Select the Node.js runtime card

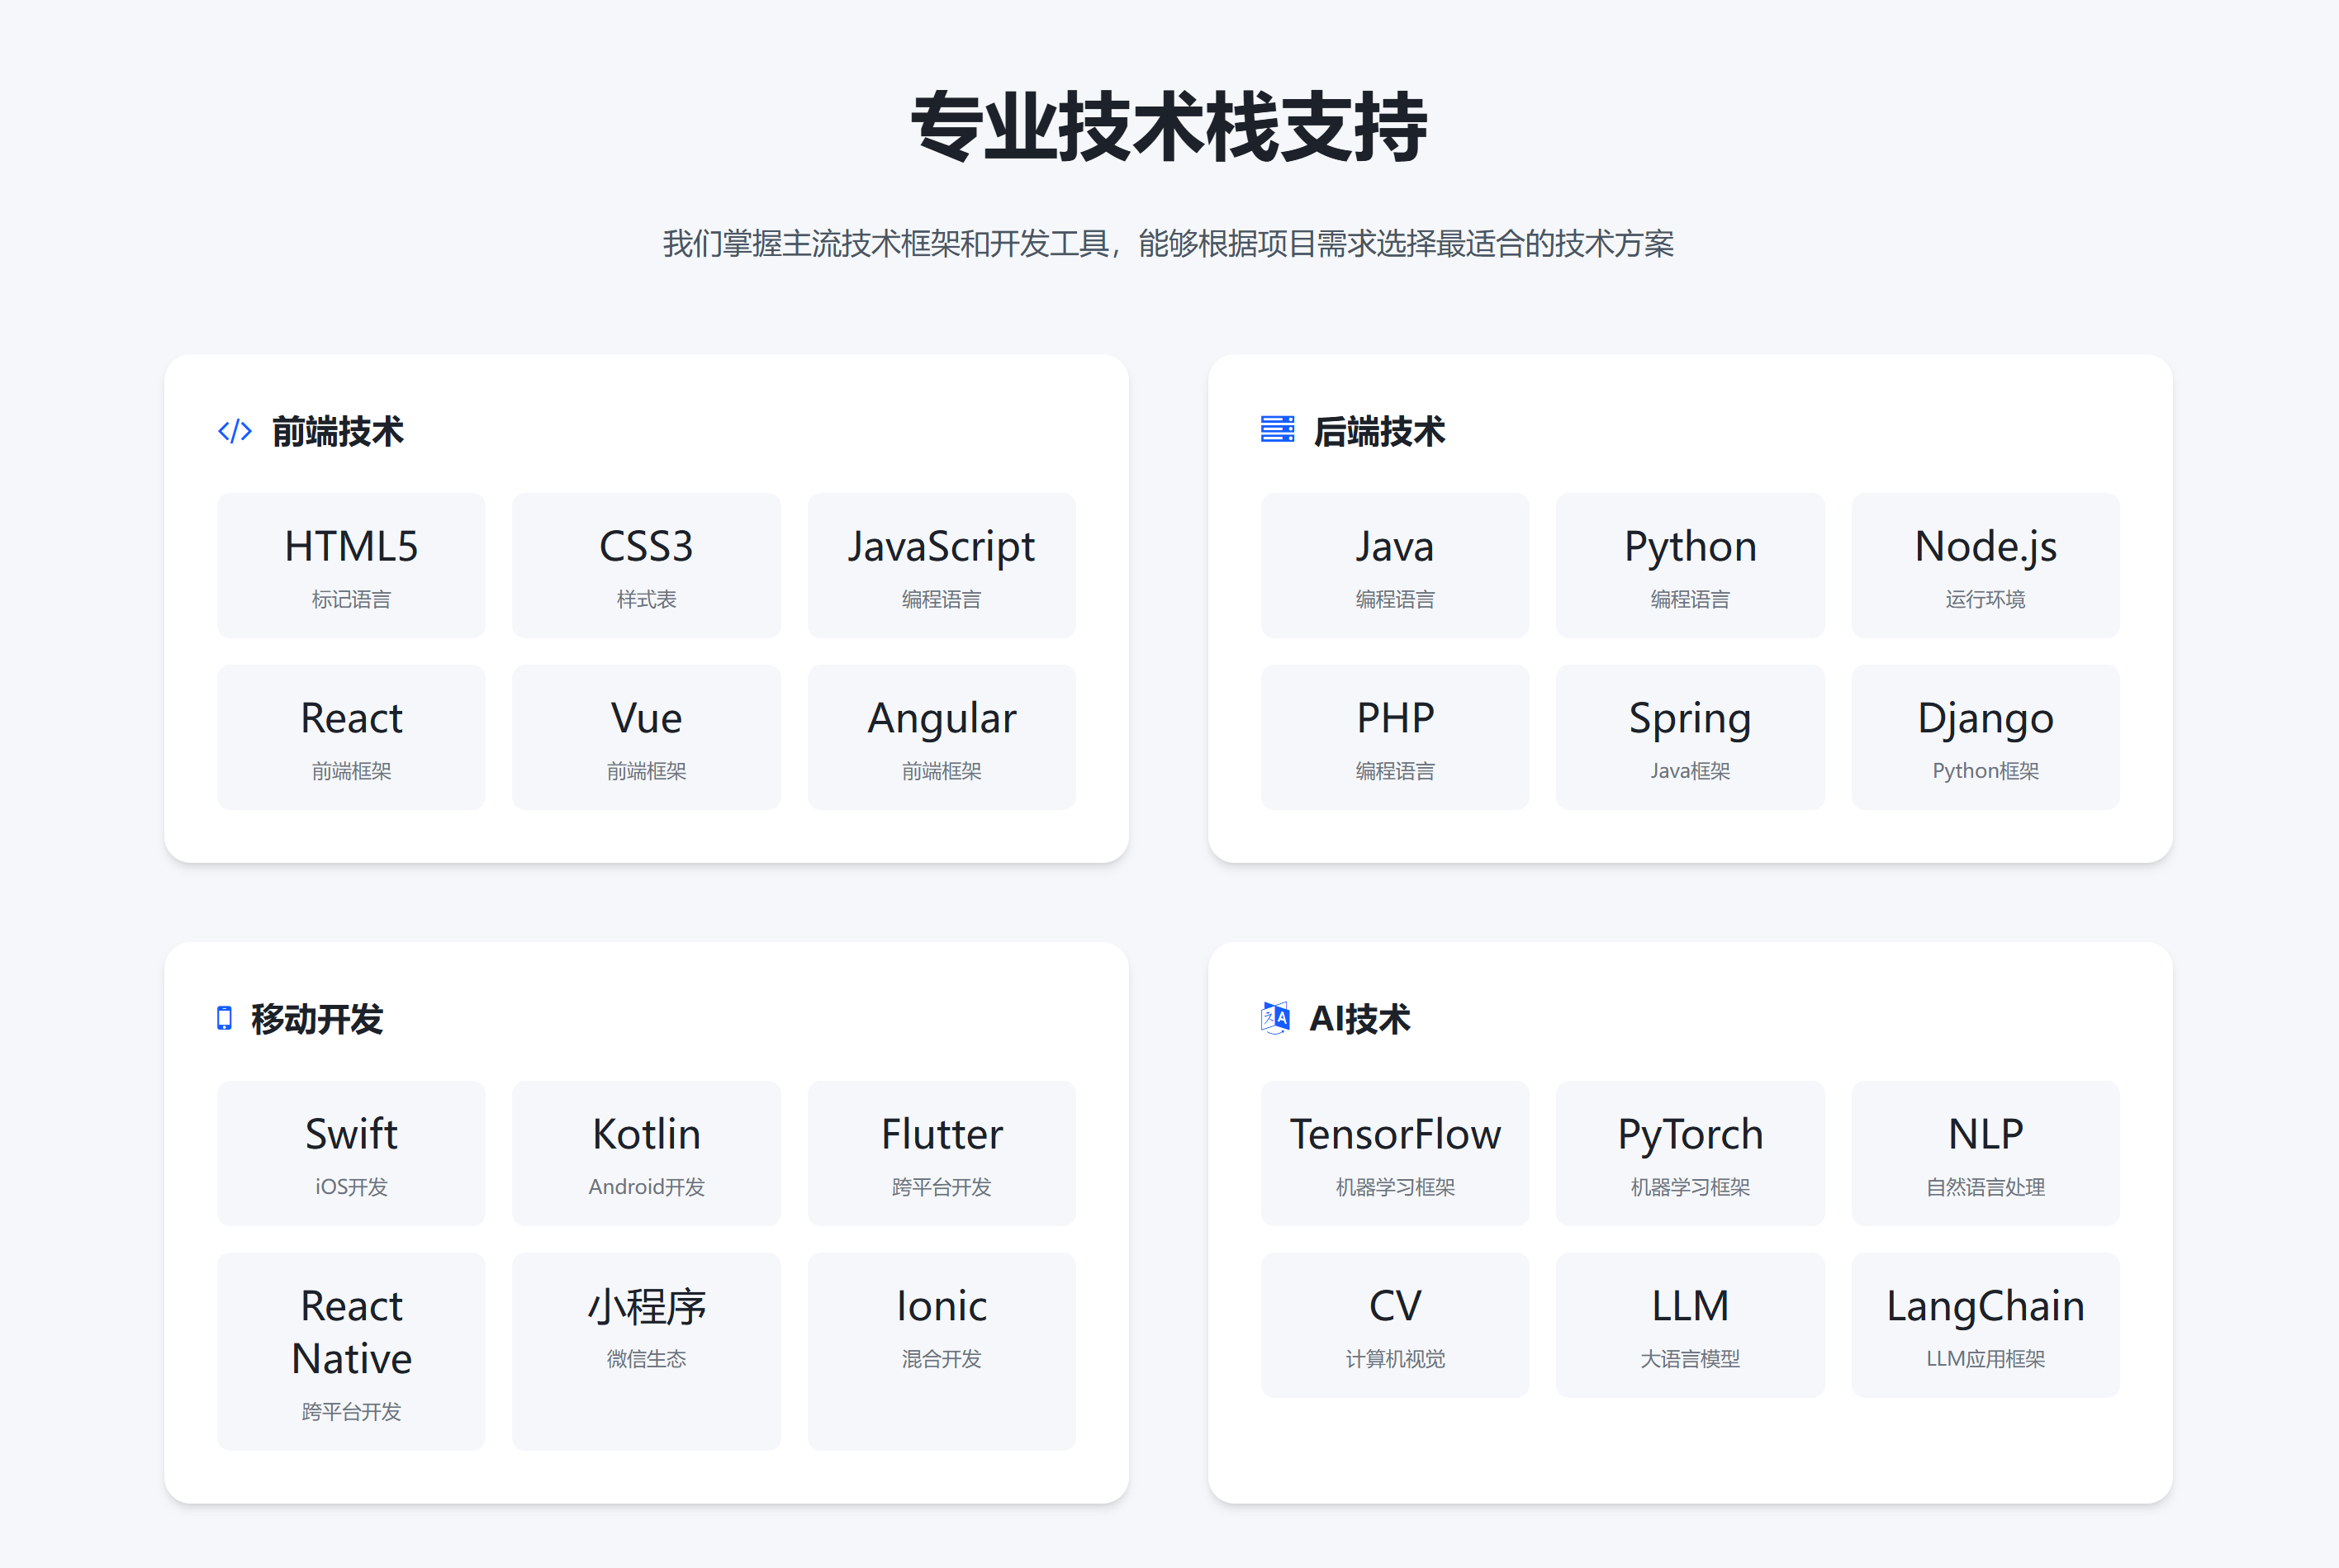coord(1985,565)
